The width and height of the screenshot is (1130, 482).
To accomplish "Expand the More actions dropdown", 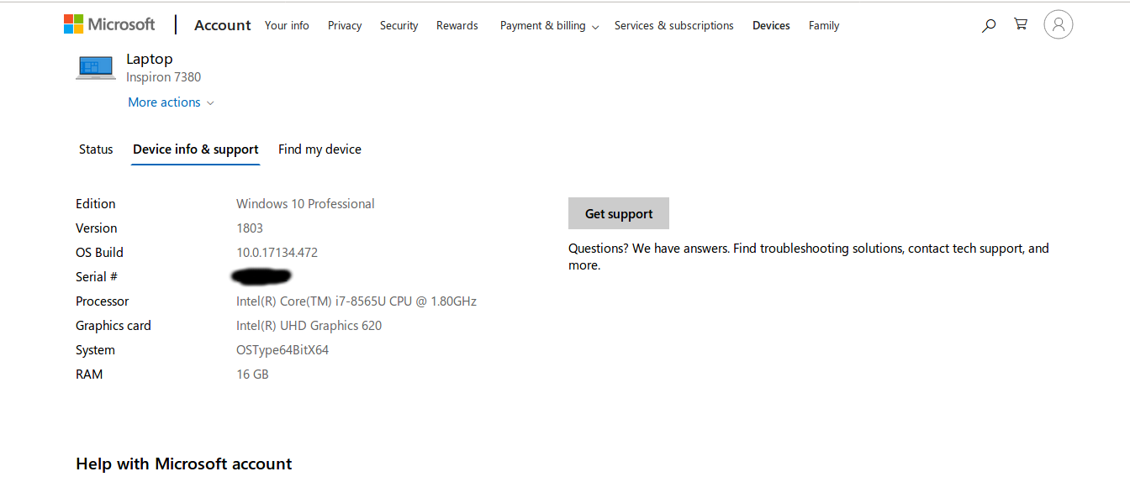I will [171, 102].
